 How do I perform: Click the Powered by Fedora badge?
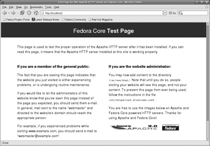pyautogui.click(x=170, y=127)
